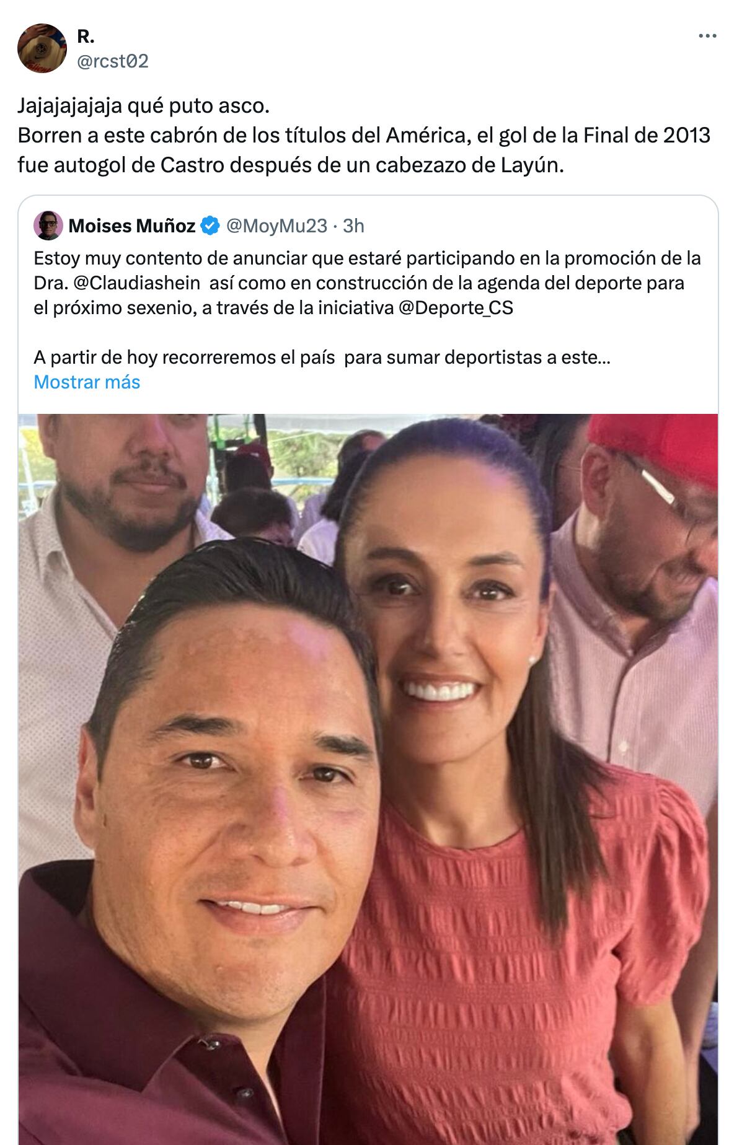Open the 3h timestamp link
729x1145 pixels.
coord(353,226)
